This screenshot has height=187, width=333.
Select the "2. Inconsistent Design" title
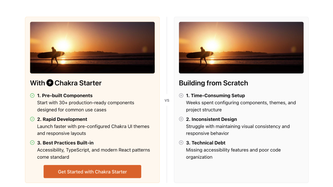pos(211,119)
